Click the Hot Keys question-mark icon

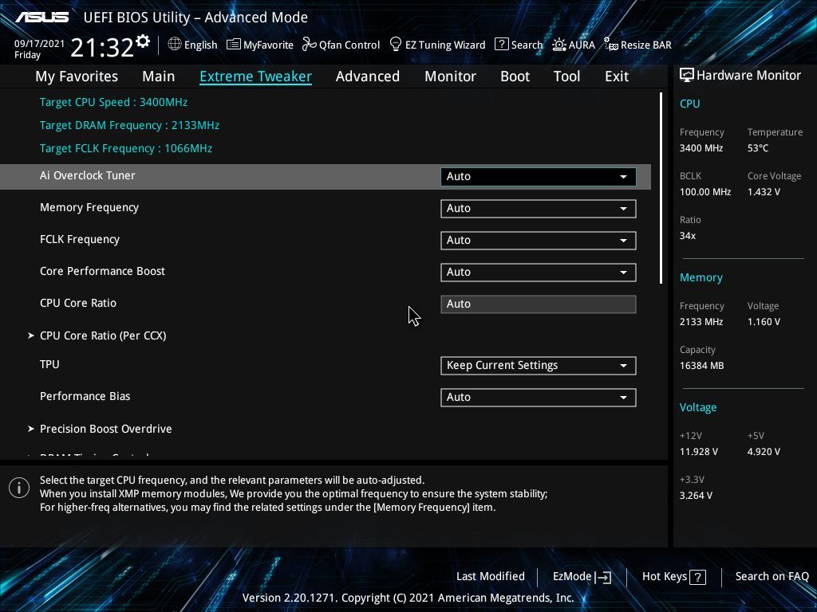[x=697, y=577]
